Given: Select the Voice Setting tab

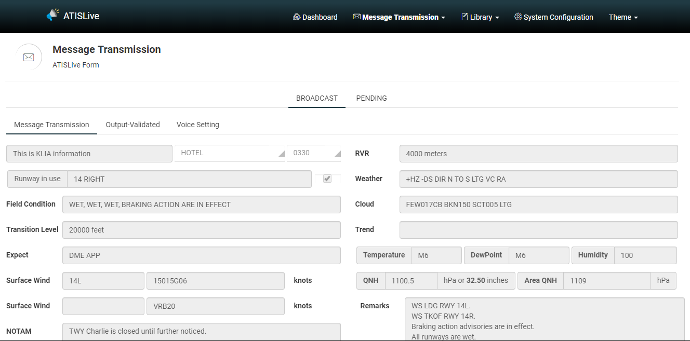Looking at the screenshot, I should pyautogui.click(x=197, y=125).
